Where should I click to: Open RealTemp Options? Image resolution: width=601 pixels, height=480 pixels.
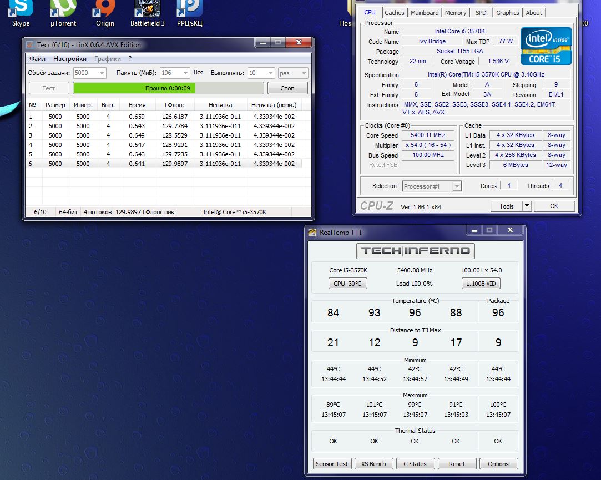498,464
